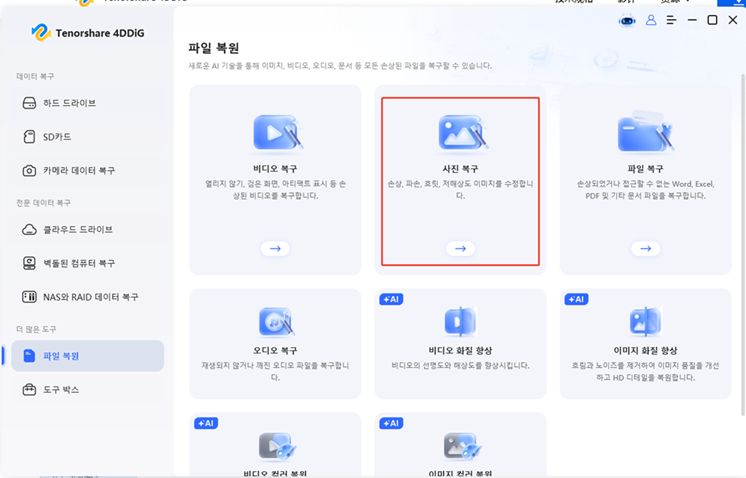Click the cloud drive icon
Image resolution: width=746 pixels, height=478 pixels.
(29, 230)
